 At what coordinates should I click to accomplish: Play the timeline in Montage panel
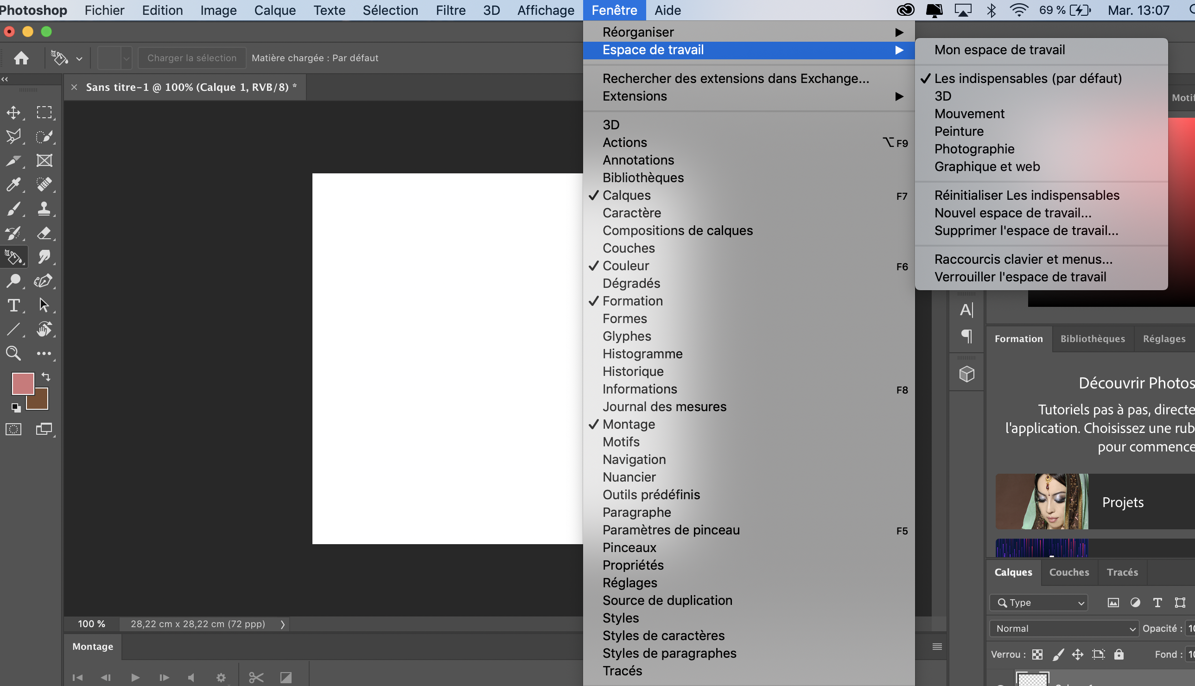pyautogui.click(x=135, y=678)
